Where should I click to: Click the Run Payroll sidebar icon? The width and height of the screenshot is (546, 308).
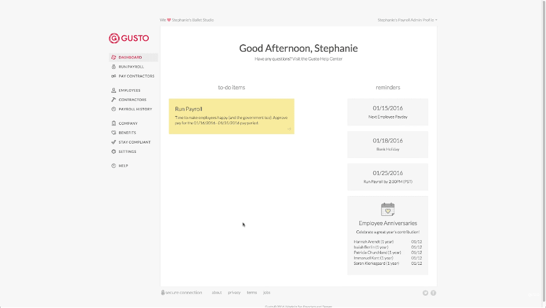tap(114, 66)
